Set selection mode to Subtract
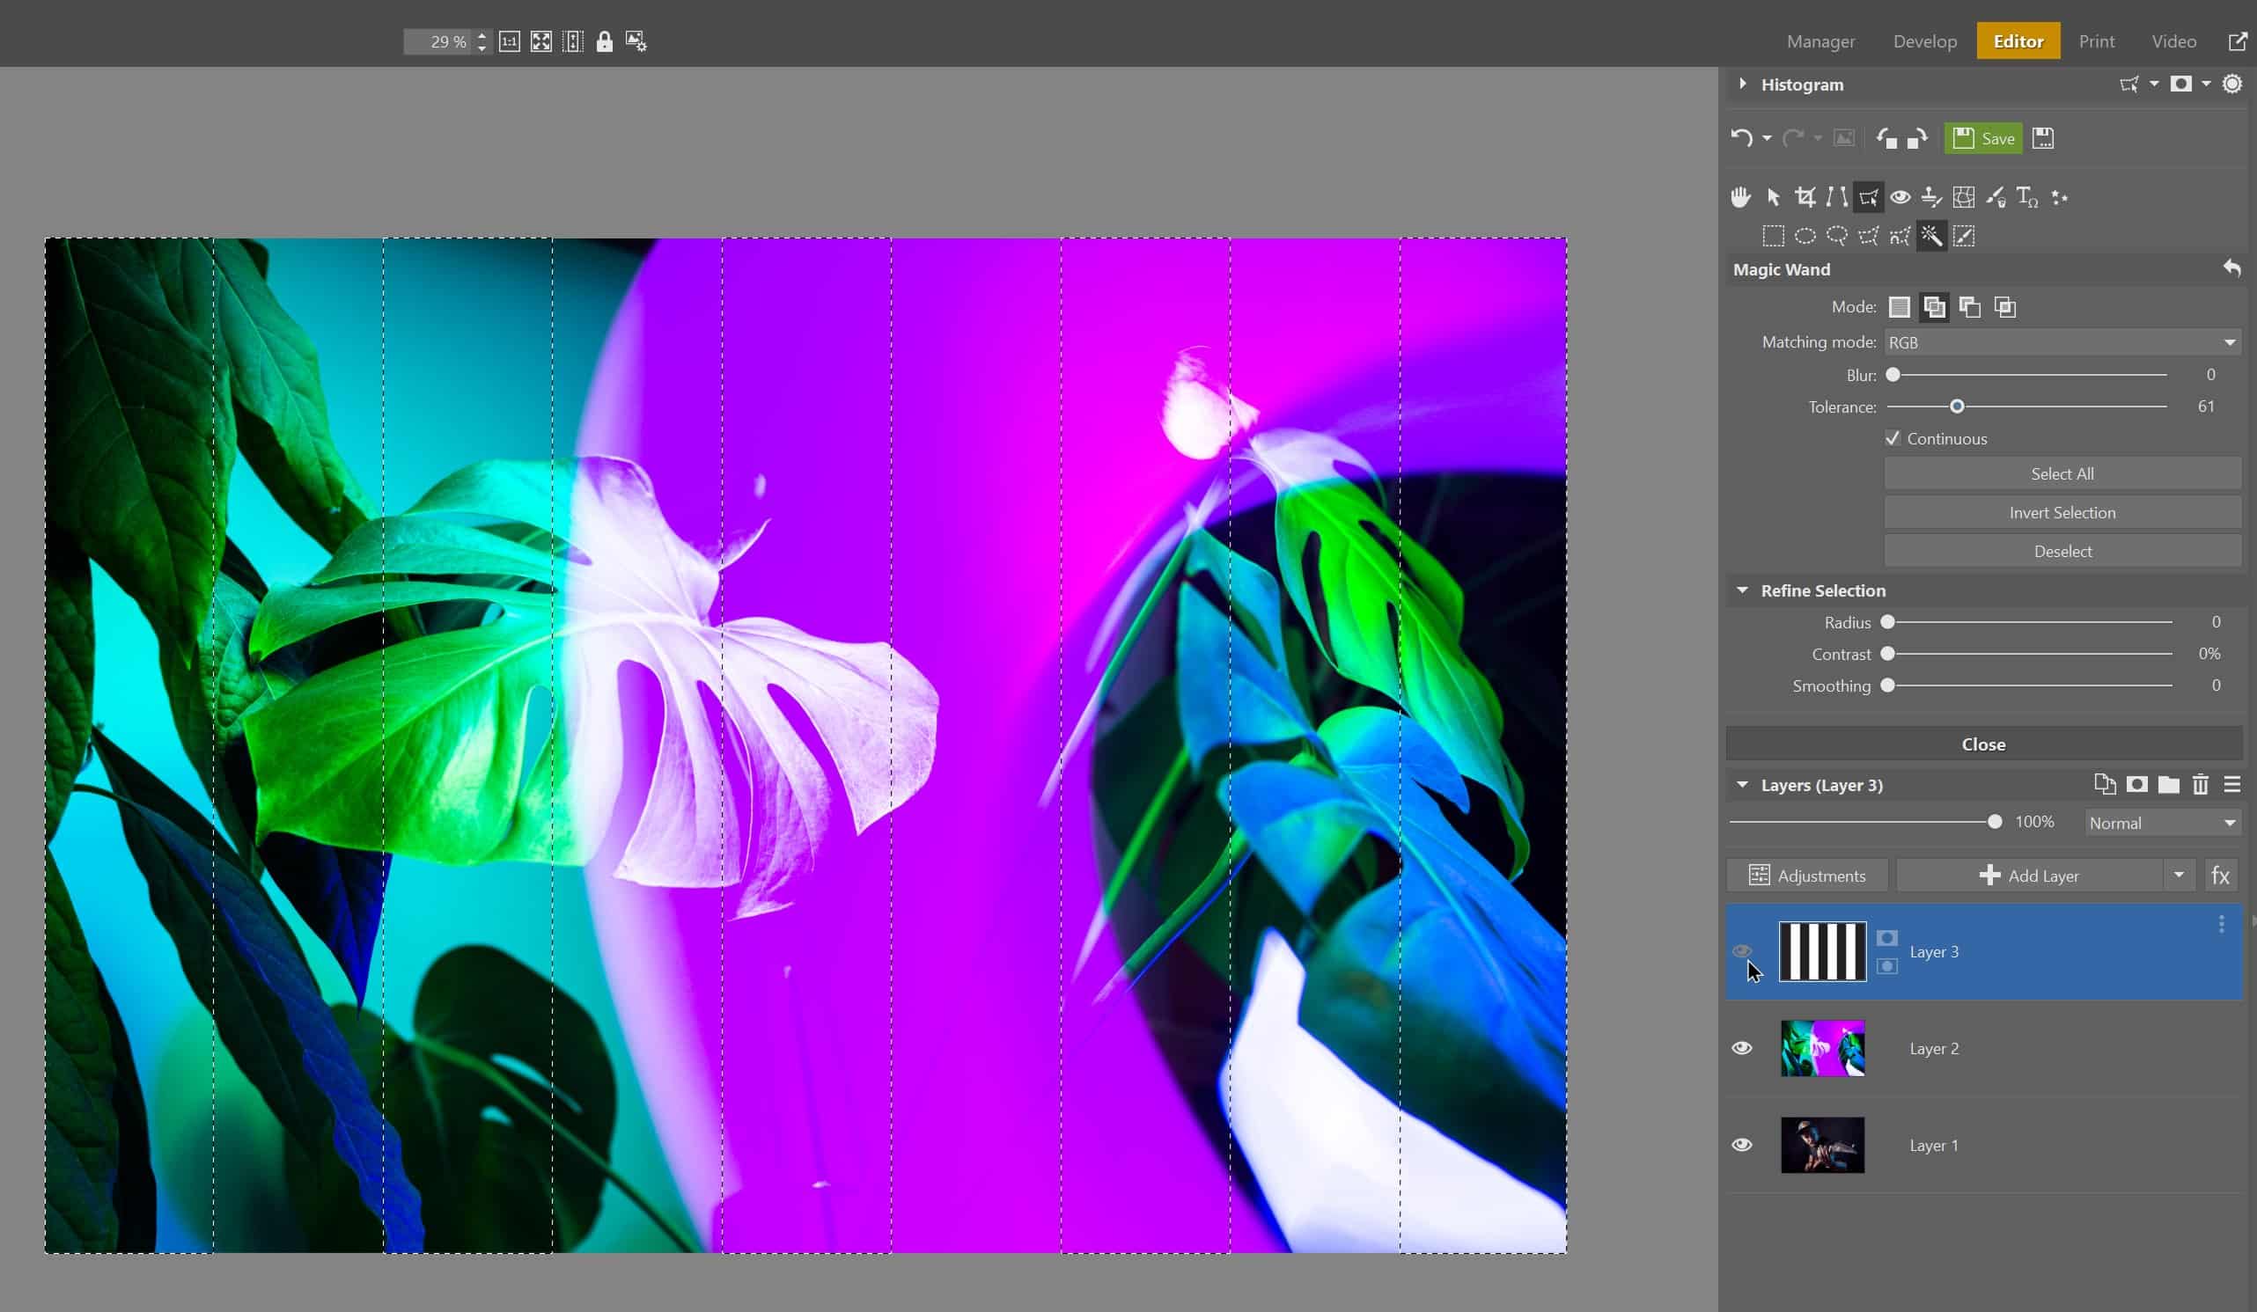The width and height of the screenshot is (2257, 1312). [x=1969, y=307]
